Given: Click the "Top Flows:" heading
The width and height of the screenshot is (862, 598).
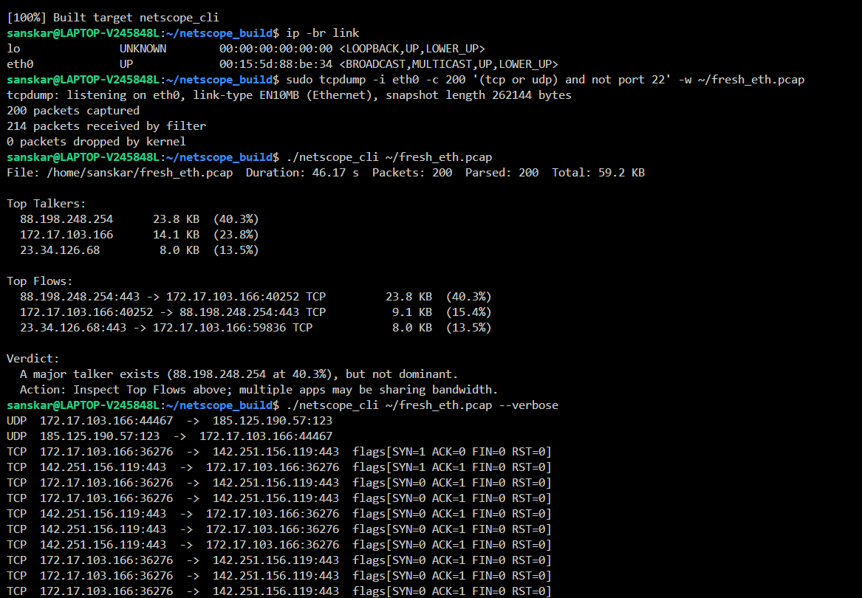Looking at the screenshot, I should 40,281.
